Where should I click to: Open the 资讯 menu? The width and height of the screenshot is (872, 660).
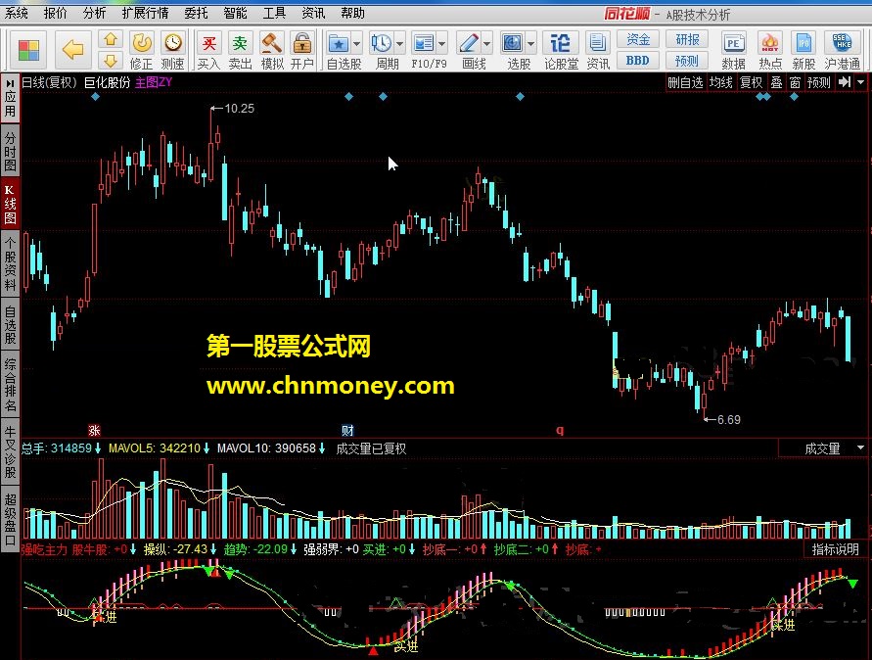[313, 13]
